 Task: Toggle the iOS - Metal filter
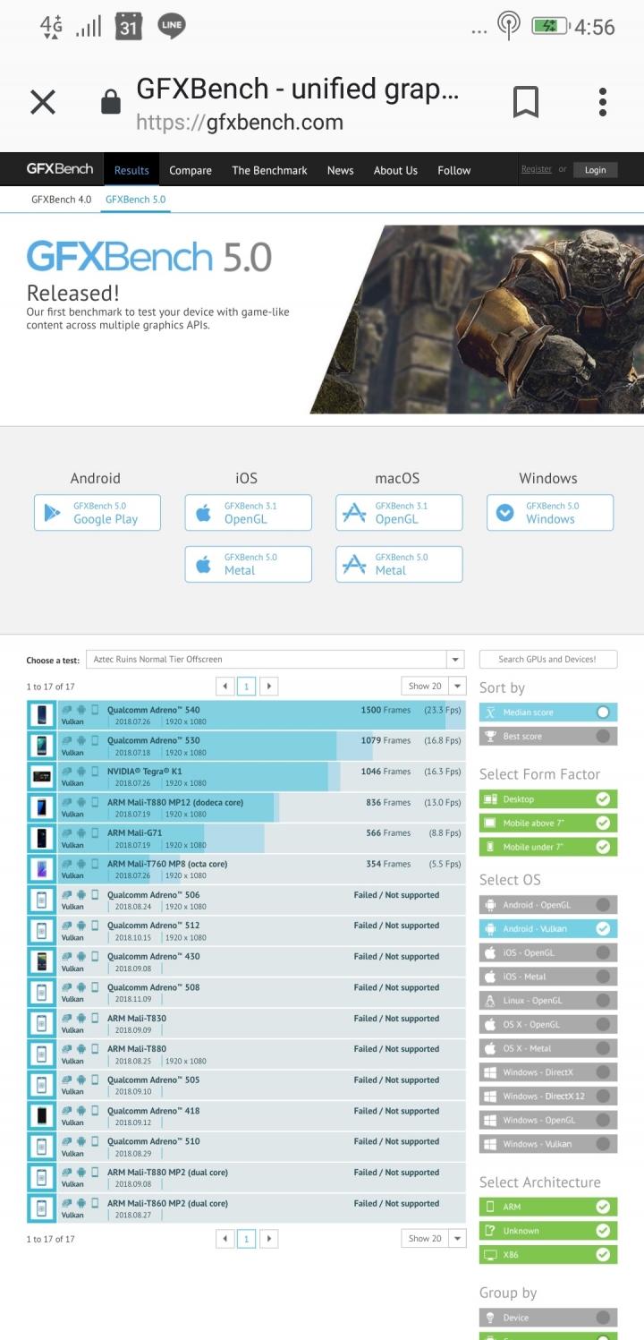coord(548,977)
